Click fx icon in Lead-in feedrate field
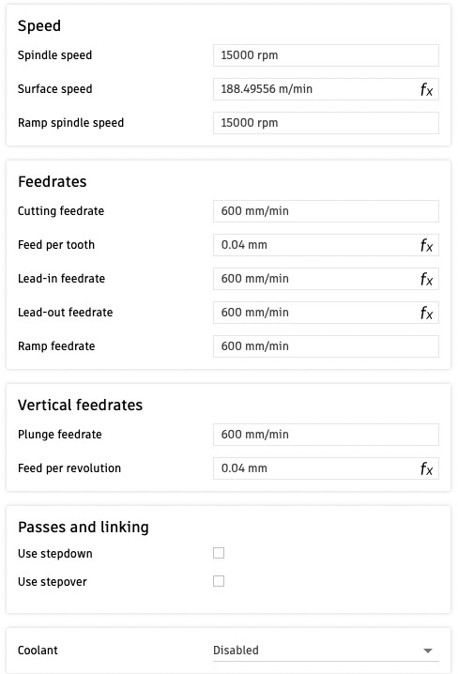Image resolution: width=458 pixels, height=674 pixels. click(426, 279)
